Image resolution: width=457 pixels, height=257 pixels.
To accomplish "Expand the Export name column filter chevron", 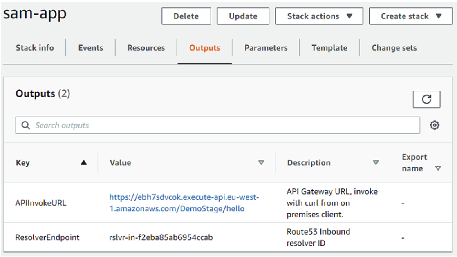I will coord(437,167).
